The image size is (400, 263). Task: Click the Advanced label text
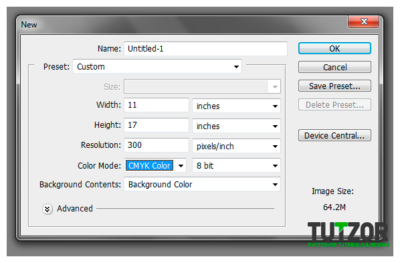(x=75, y=209)
